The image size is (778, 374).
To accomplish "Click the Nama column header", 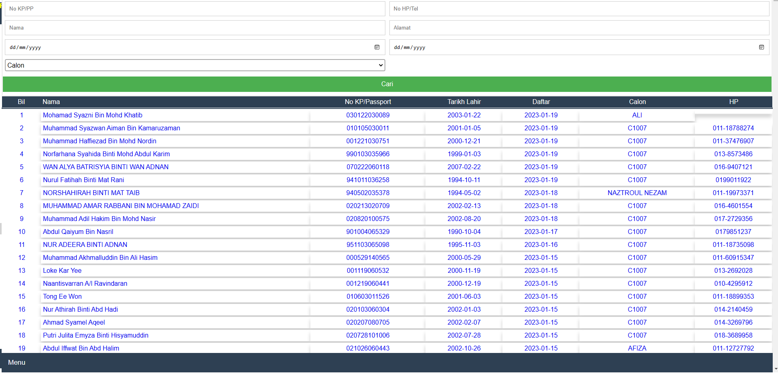I will [51, 102].
